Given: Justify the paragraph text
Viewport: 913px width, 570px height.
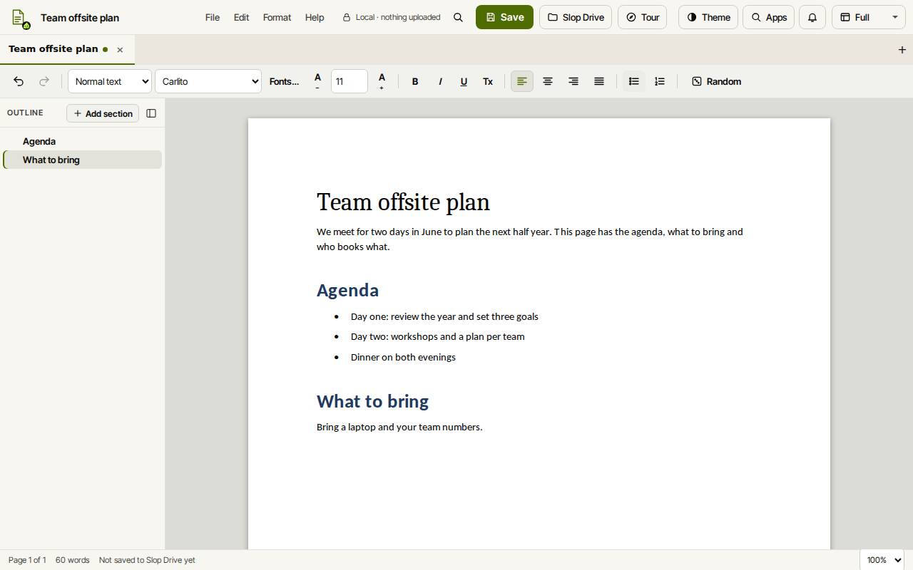Looking at the screenshot, I should (x=599, y=81).
